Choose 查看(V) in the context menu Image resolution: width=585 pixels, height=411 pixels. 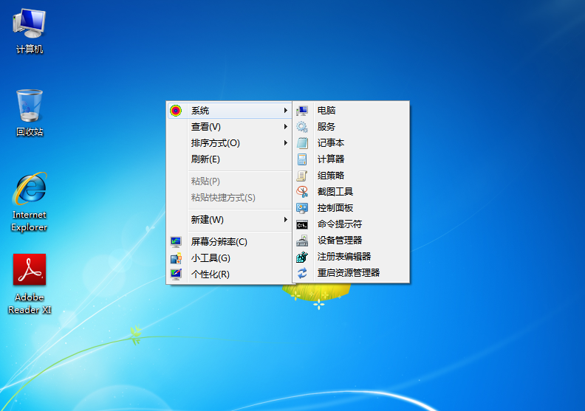click(230, 127)
